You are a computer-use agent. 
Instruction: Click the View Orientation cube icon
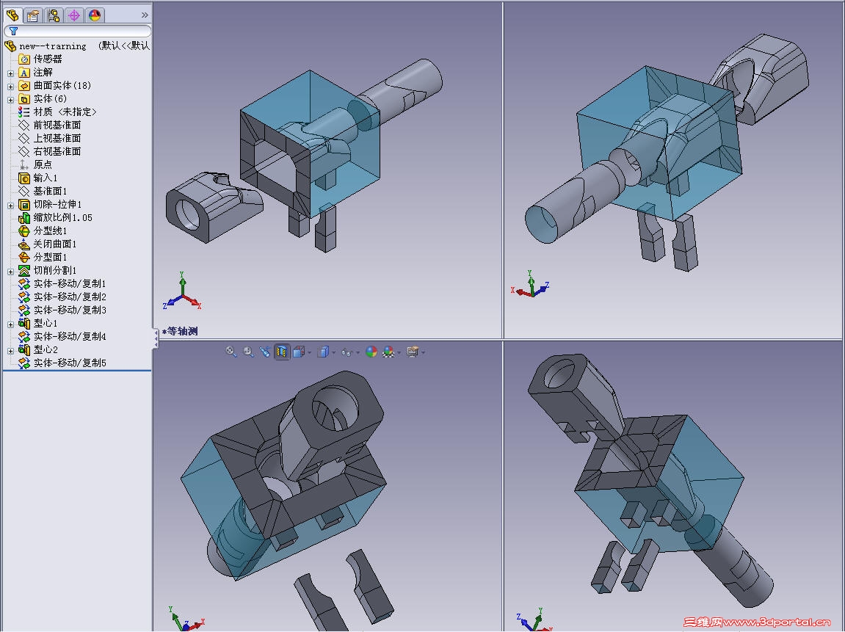coord(299,352)
